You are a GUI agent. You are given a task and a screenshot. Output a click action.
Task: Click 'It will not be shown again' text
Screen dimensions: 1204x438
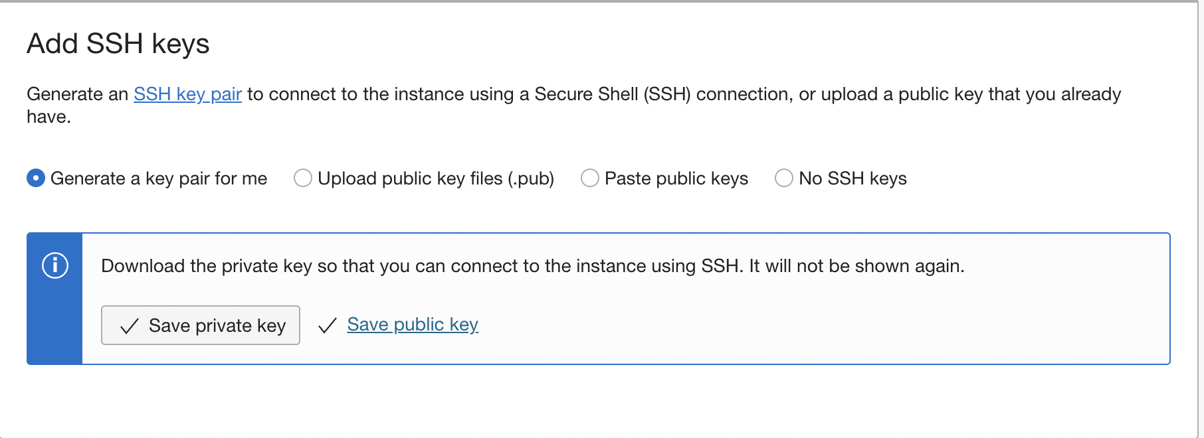point(856,266)
